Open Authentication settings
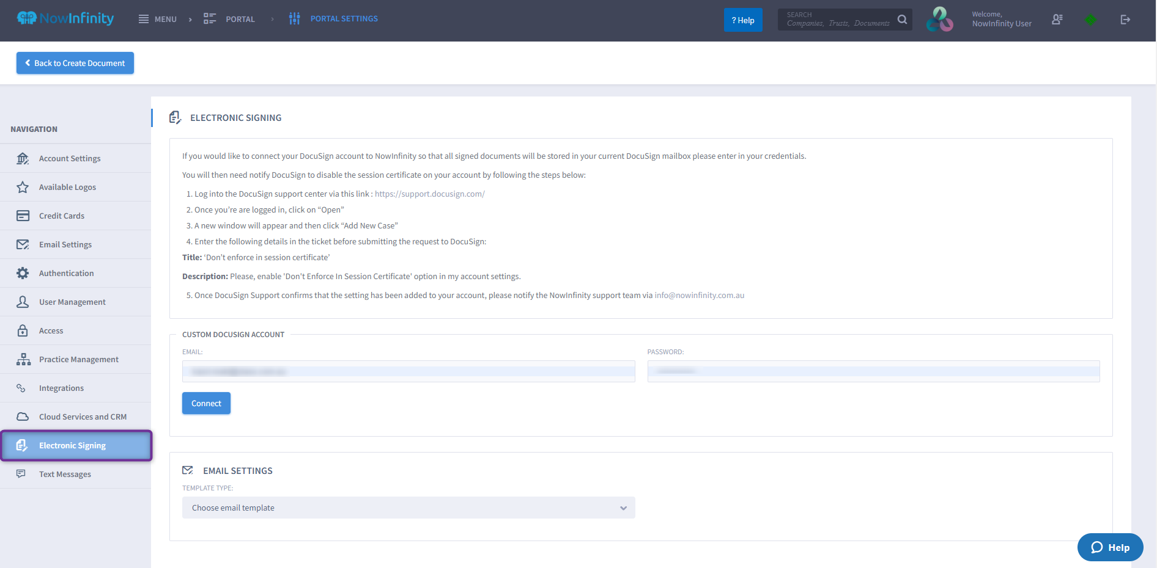 point(76,273)
